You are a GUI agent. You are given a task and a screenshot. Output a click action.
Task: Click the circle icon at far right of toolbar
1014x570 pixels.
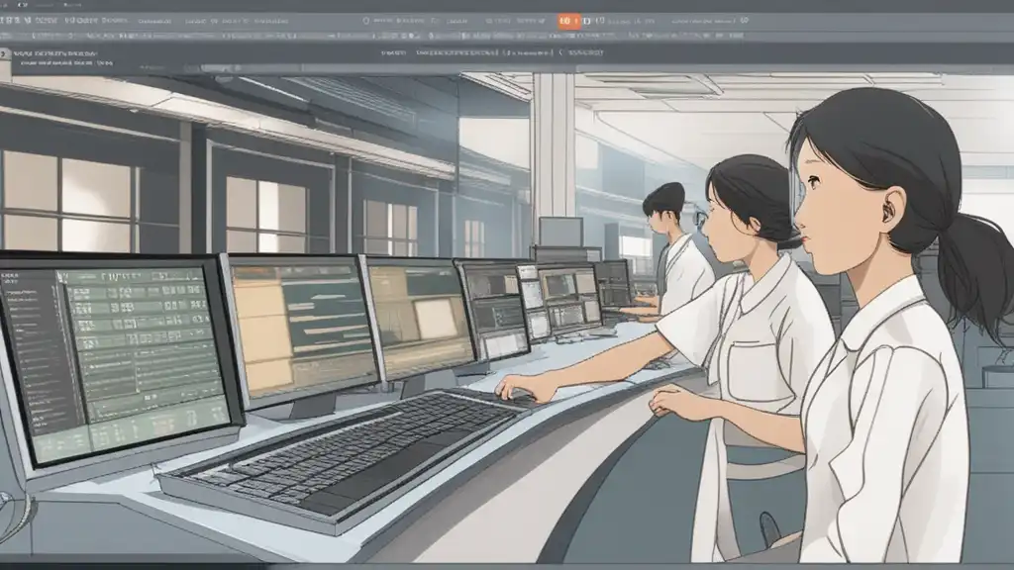(745, 20)
